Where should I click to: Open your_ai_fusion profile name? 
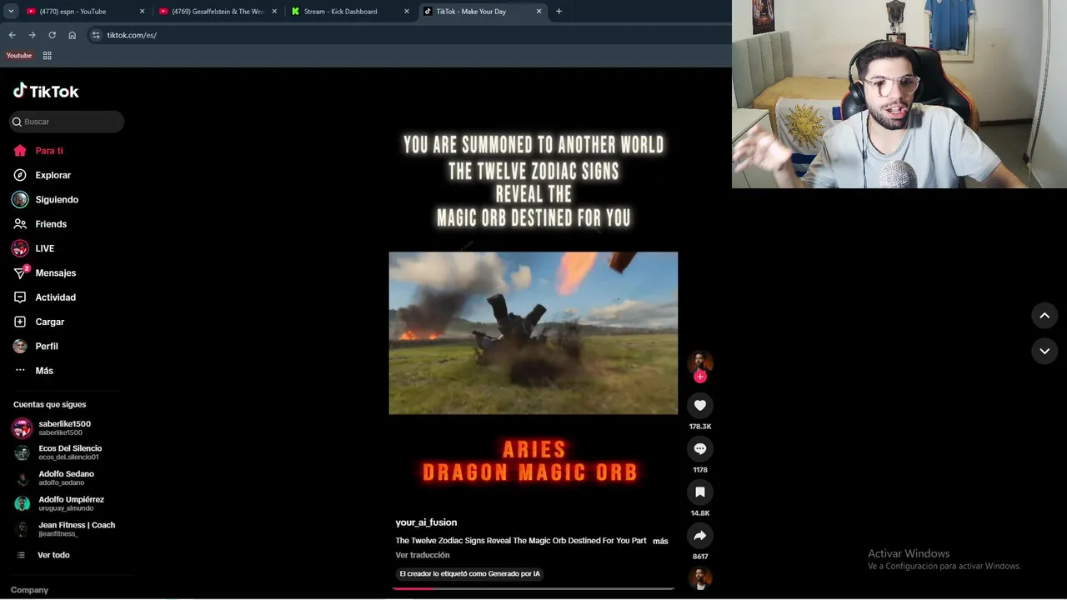pos(426,522)
